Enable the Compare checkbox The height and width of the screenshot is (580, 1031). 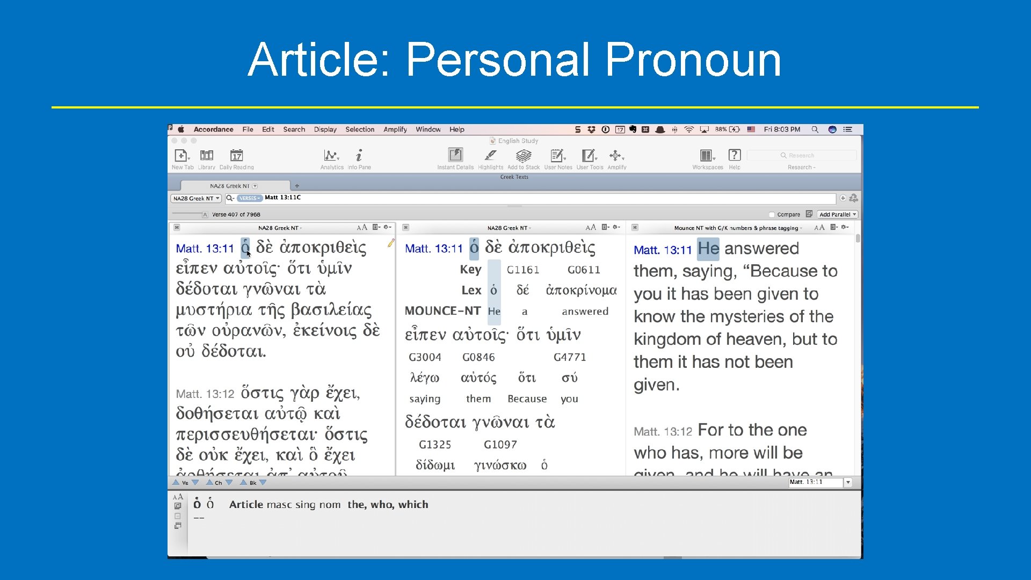(x=772, y=215)
